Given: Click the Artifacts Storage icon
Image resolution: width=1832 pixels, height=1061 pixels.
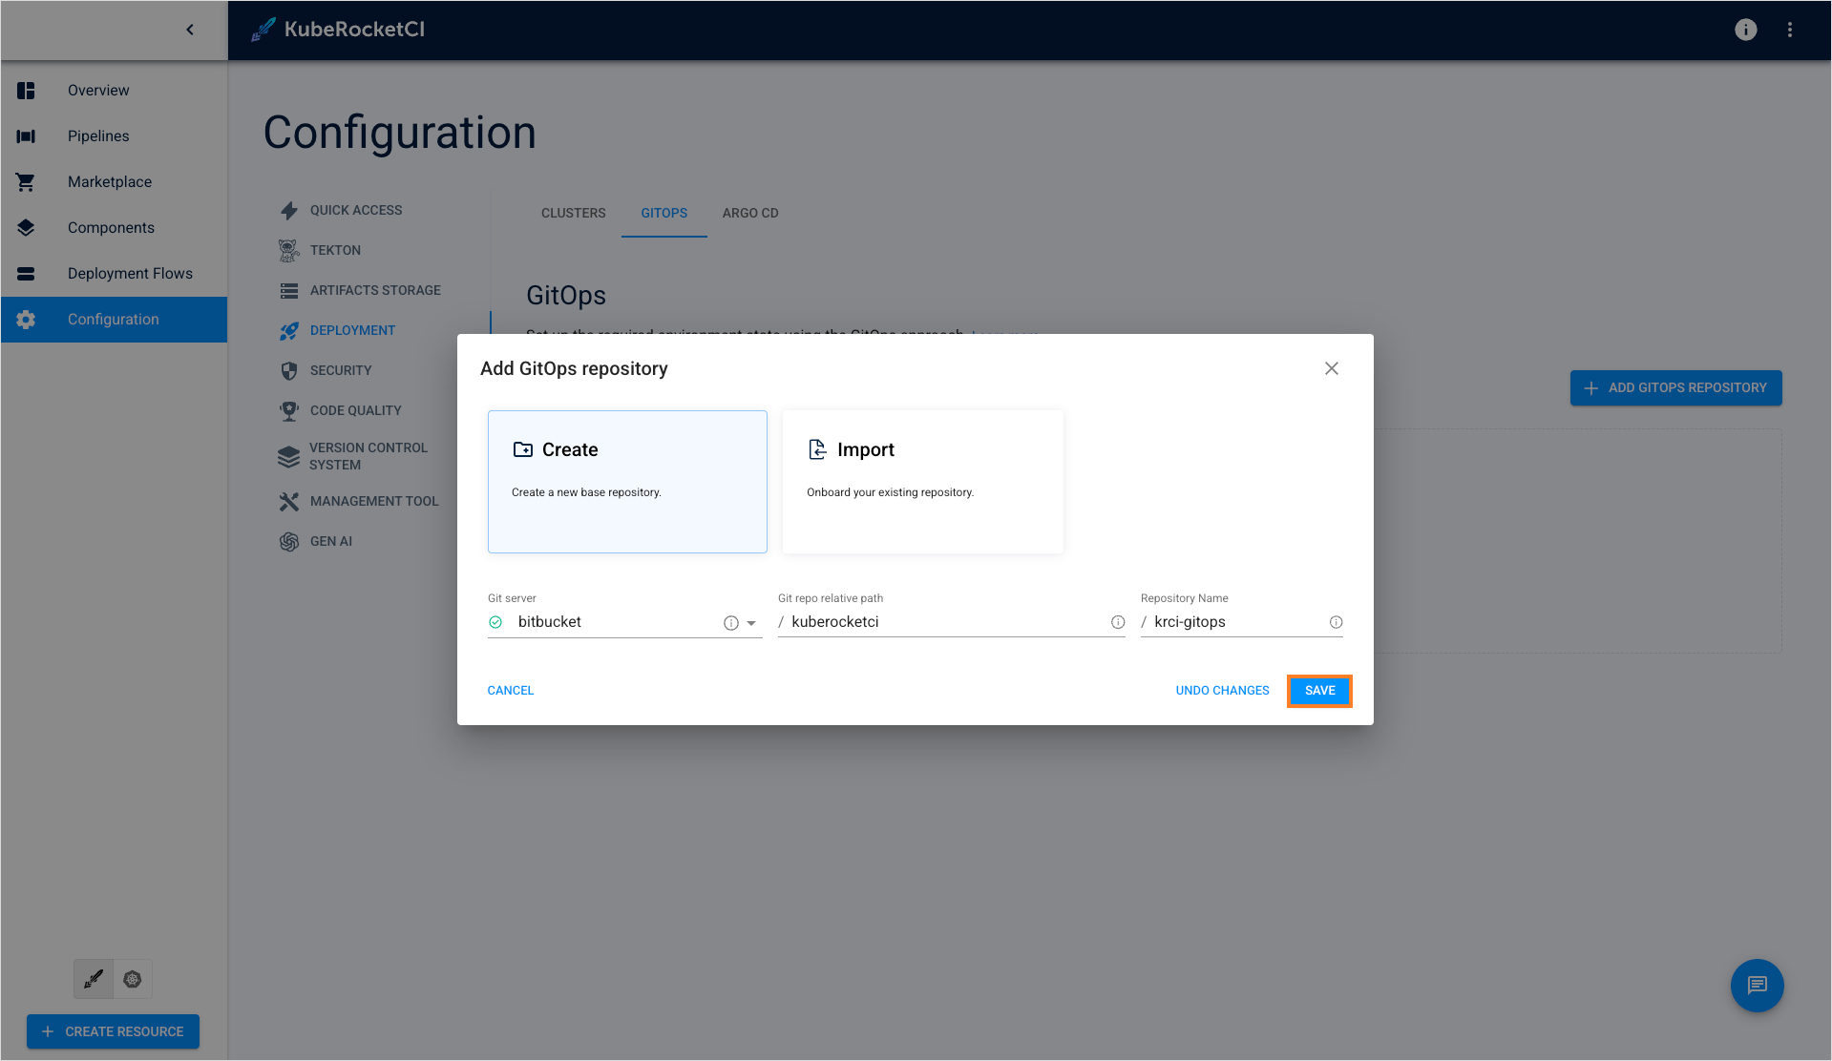Looking at the screenshot, I should 289,290.
